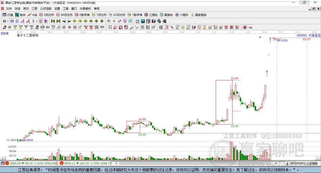Select the red crosshair circle tool
The height and width of the screenshot is (173, 321).
click(x=64, y=27)
